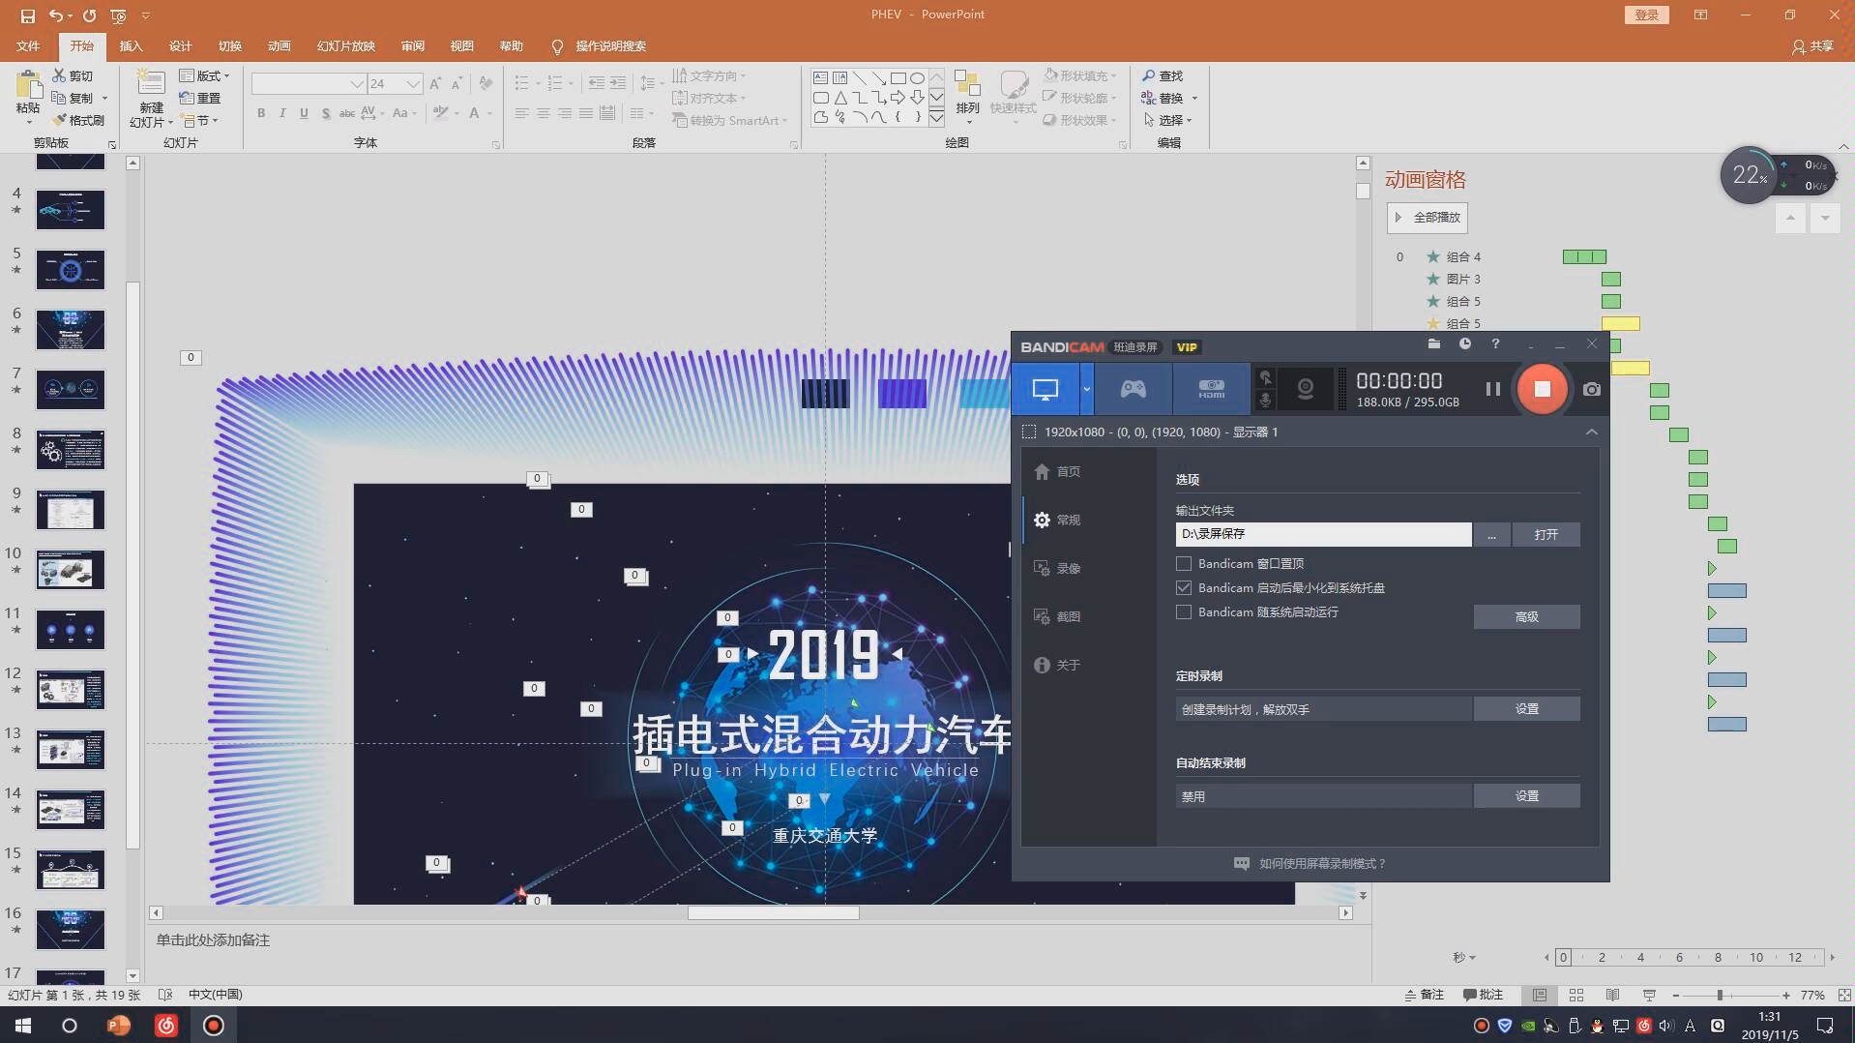Viewport: 1855px width, 1043px height.
Task: Toggle Bandicam mouse cursor effect icon
Action: [x=1265, y=377]
